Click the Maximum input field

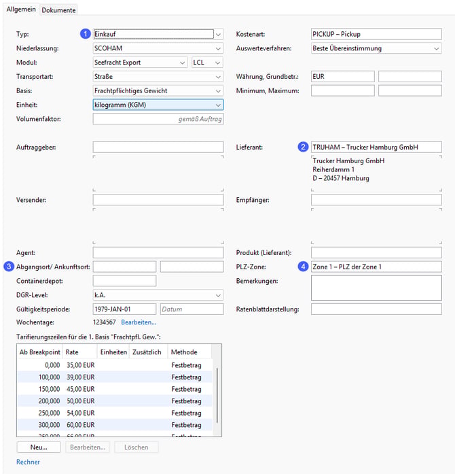coord(410,90)
